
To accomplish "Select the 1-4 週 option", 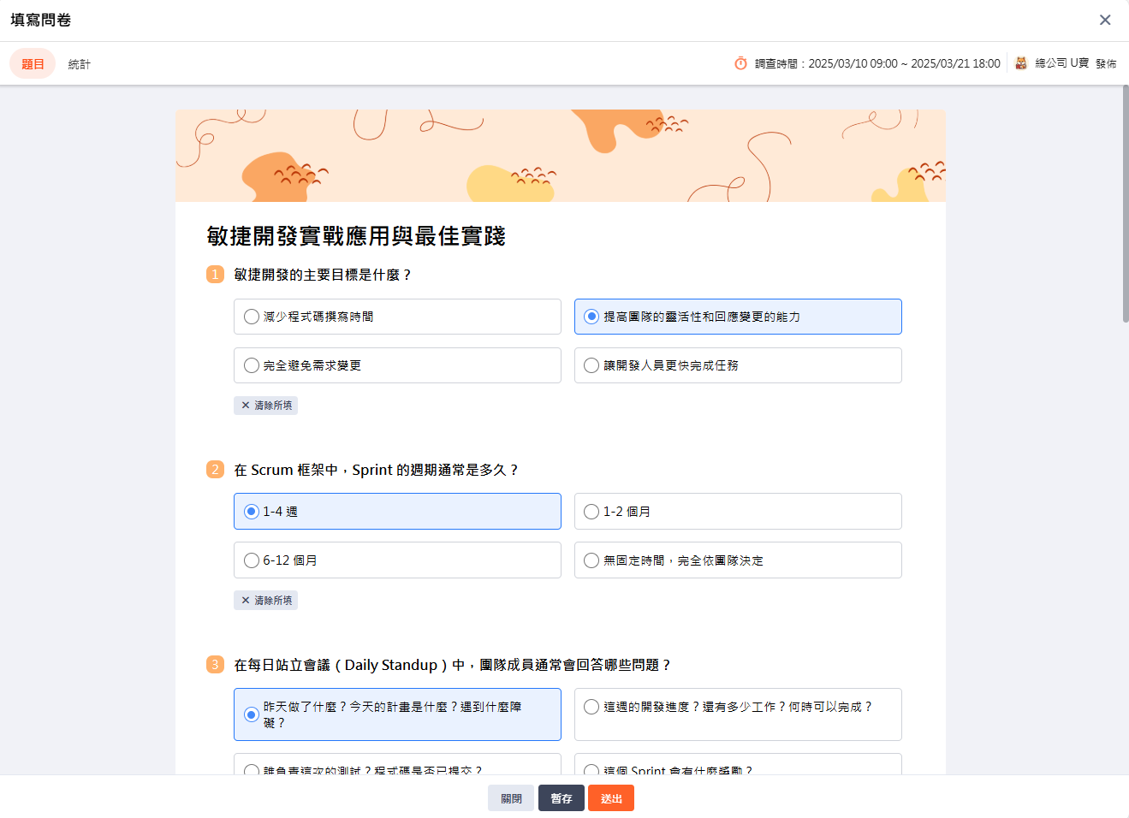I will pos(397,512).
